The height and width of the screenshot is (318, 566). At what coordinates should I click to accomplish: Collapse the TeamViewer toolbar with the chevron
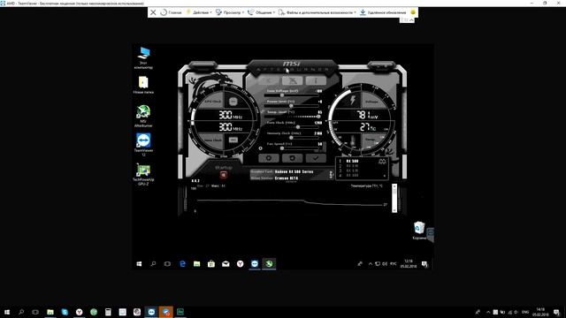coord(411,20)
